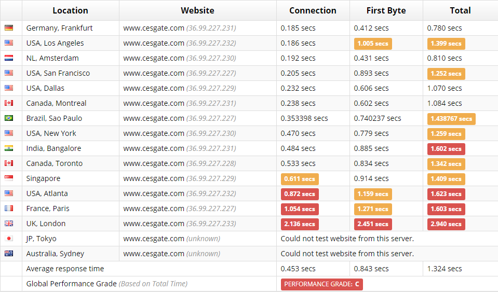Viewport: 498px width, 292px height.
Task: Click the flag icon beside USA, Dallas
Action: tap(9, 88)
